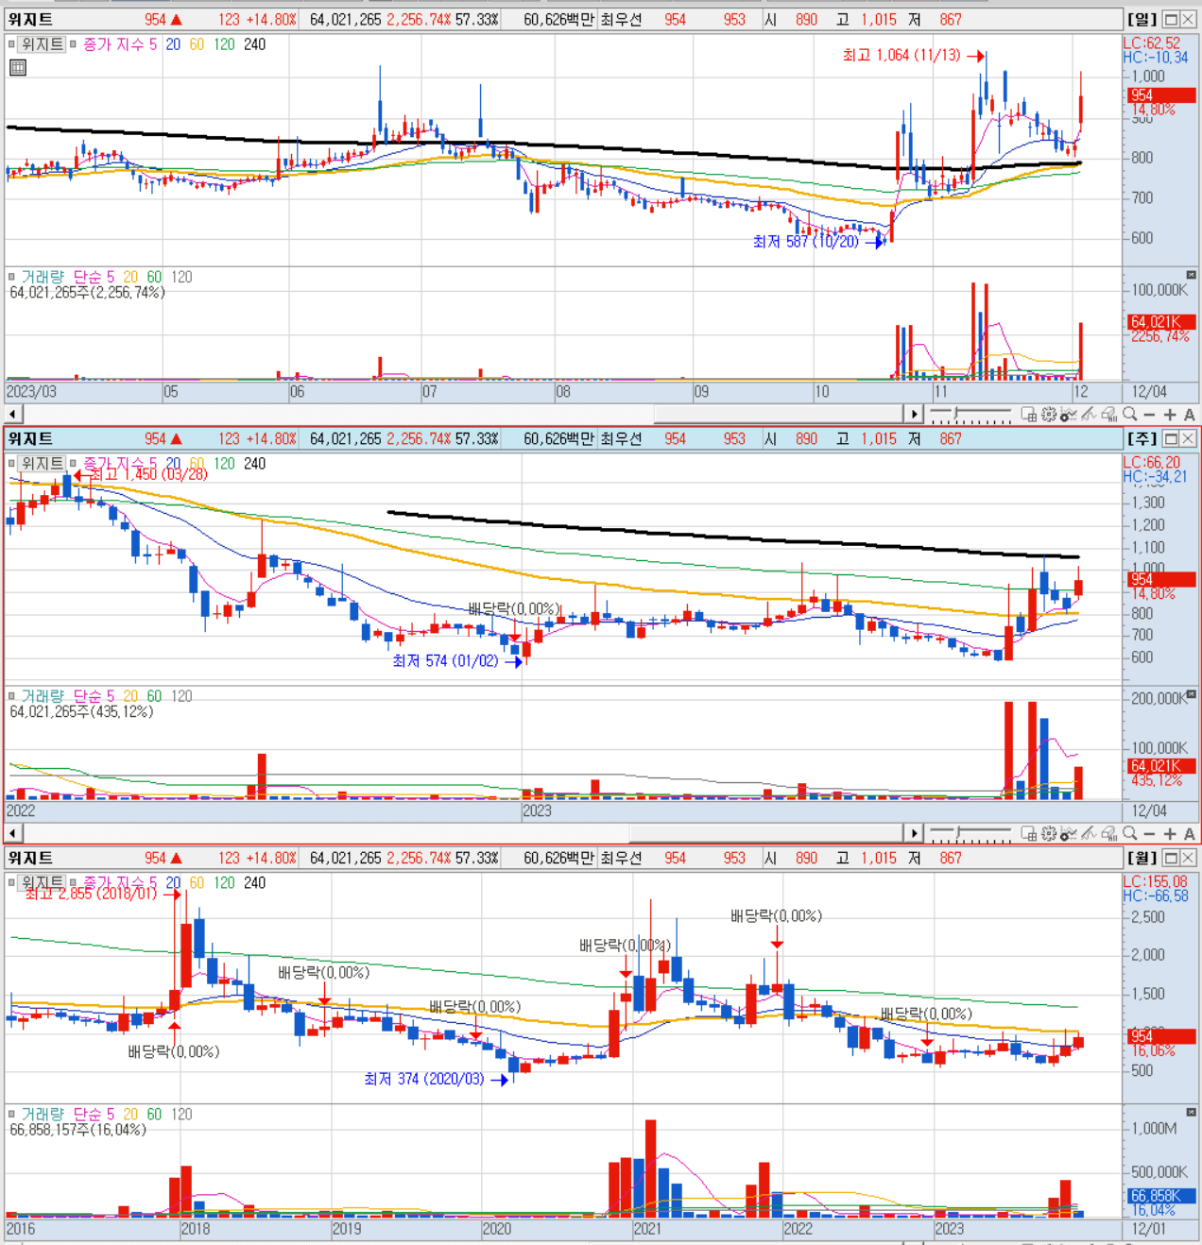Select trendline draw tool in weekly chart toolbar
The width and height of the screenshot is (1202, 1245).
pos(1089,834)
